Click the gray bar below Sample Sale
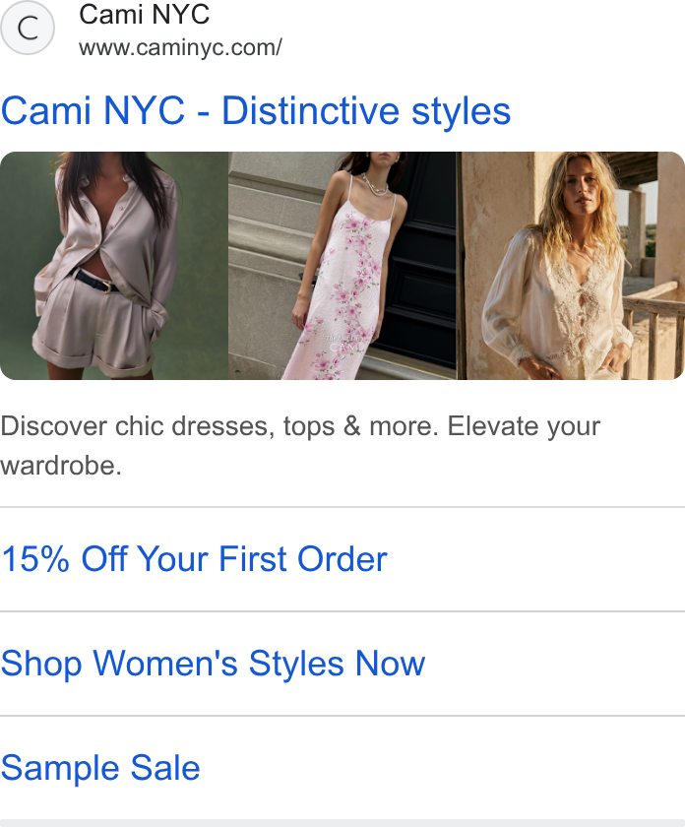The width and height of the screenshot is (685, 827). [342, 823]
